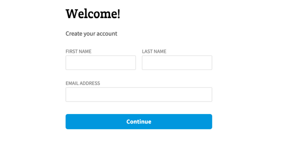Click the FIRST NAME label

[78, 51]
